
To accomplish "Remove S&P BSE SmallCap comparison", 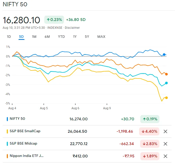I will (165, 131).
